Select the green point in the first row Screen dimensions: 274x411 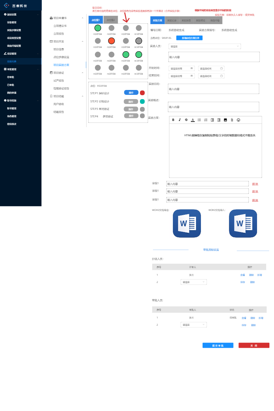point(98,28)
